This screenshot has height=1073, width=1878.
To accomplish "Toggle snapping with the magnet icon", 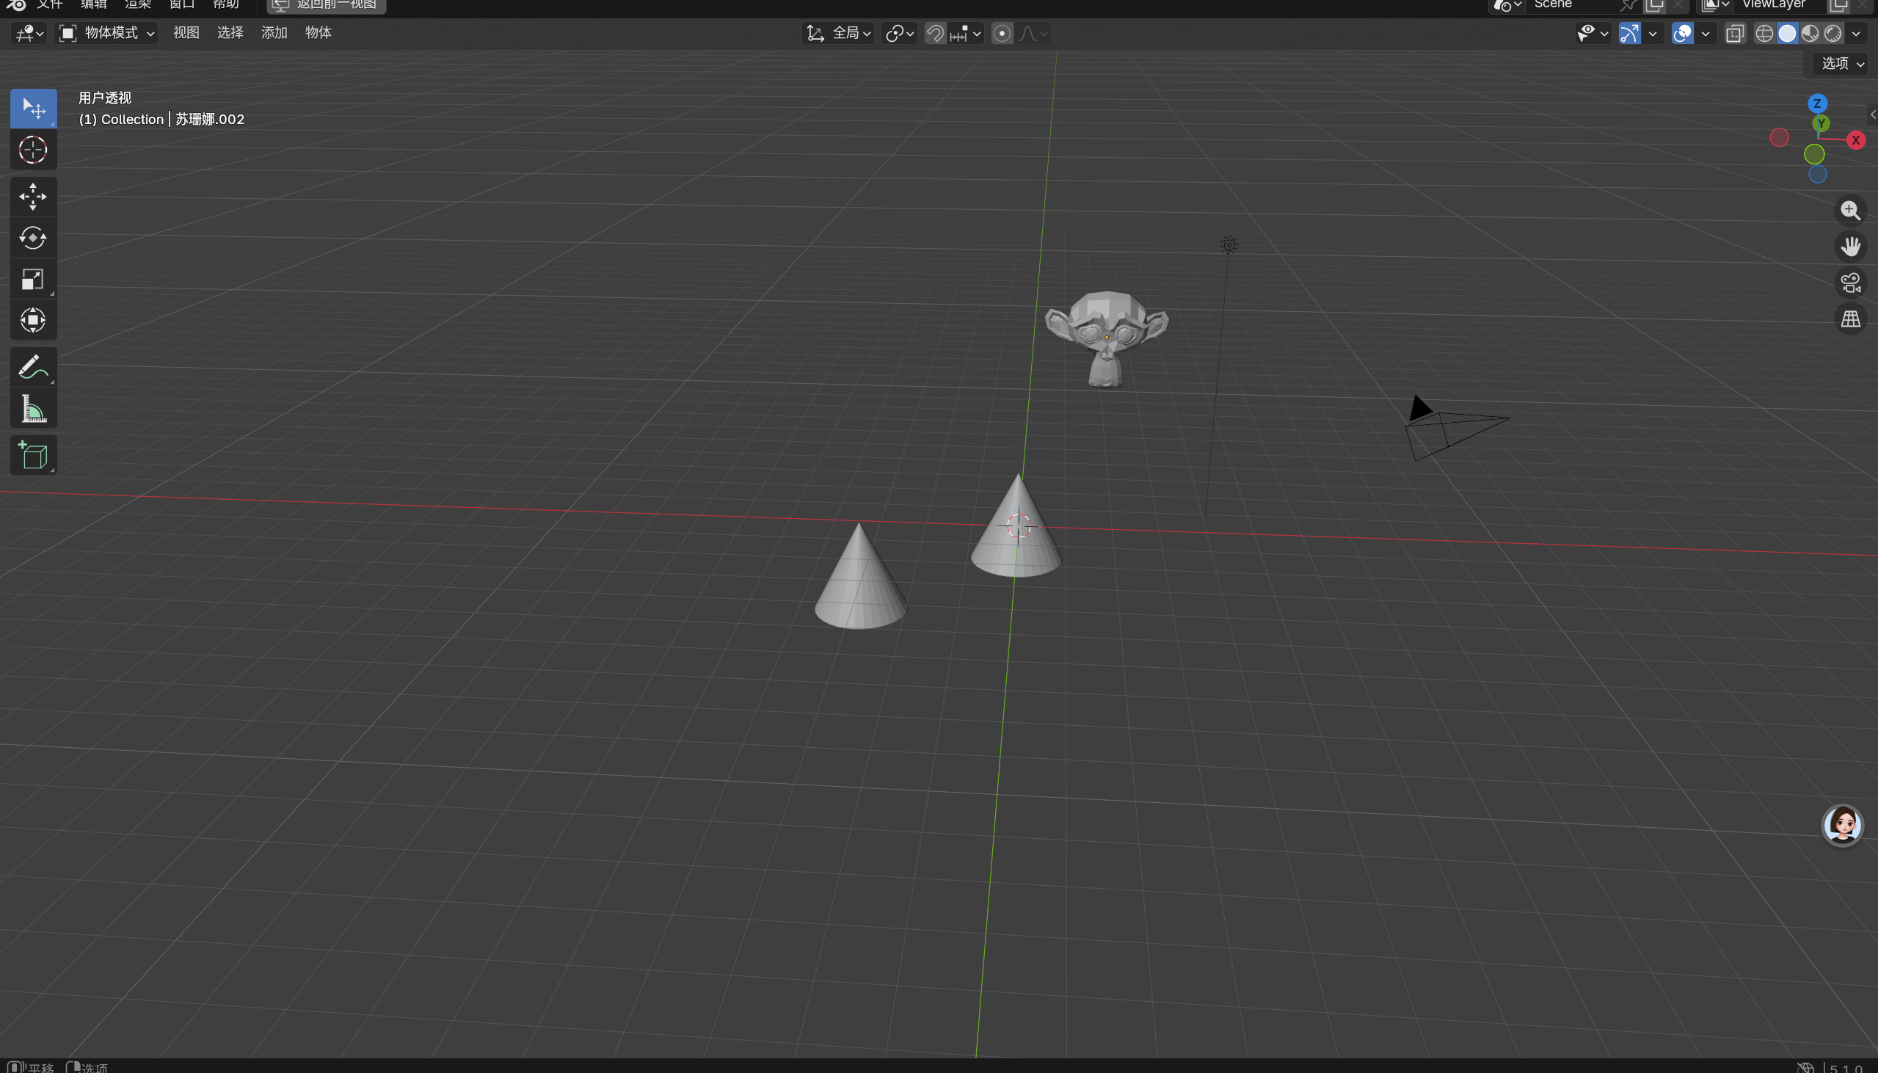I will (x=935, y=33).
